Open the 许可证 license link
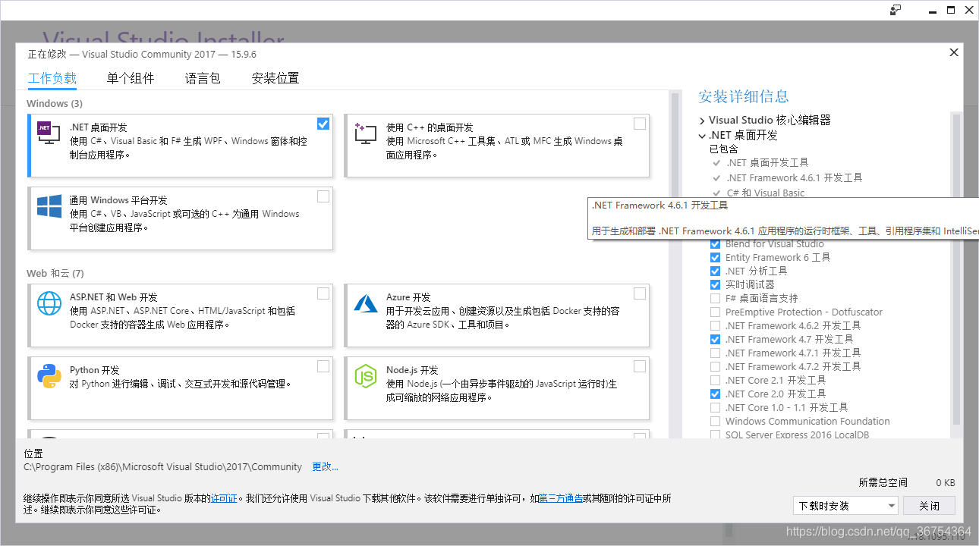The width and height of the screenshot is (979, 546). click(x=224, y=498)
